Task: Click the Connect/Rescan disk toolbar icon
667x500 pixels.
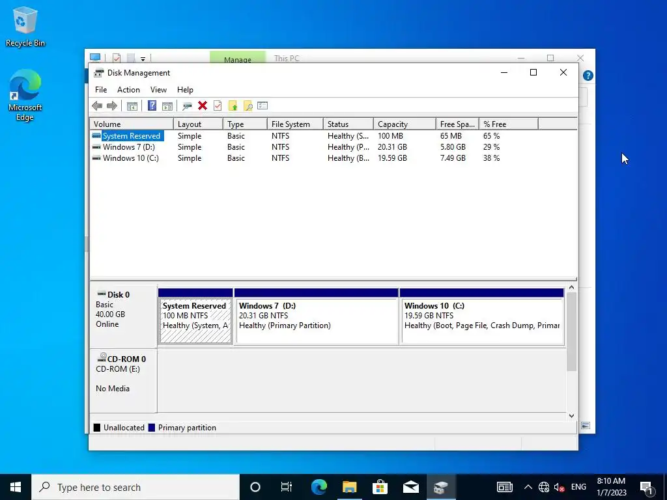Action: (187, 106)
